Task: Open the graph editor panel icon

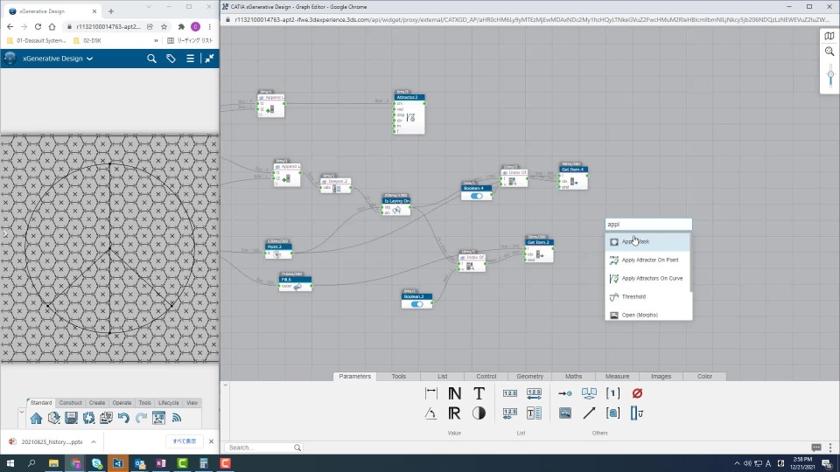Action: click(x=158, y=418)
